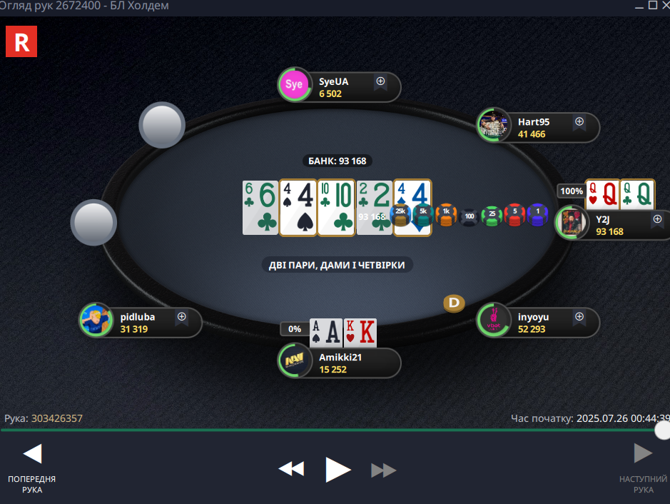Viewport: 670px width, 504px height.
Task: Click the red R replayer logo
Action: coord(21,41)
